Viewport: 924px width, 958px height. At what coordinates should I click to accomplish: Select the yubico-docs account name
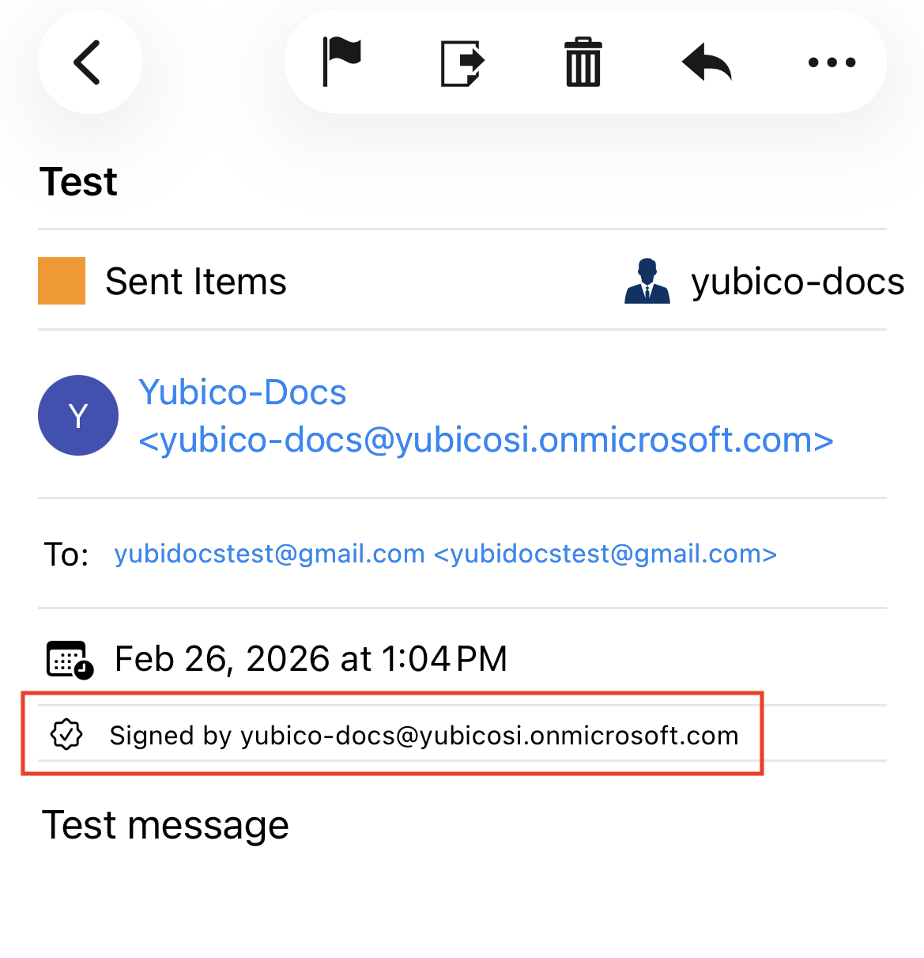coord(797,282)
